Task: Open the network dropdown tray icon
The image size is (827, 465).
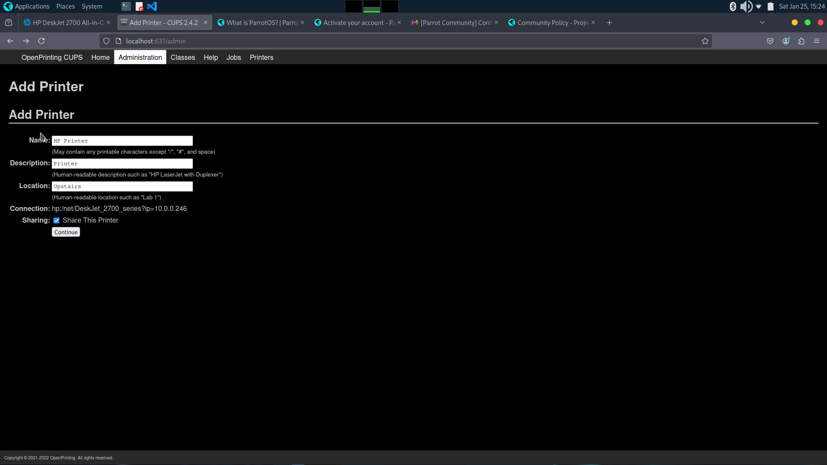Action: 759,6
